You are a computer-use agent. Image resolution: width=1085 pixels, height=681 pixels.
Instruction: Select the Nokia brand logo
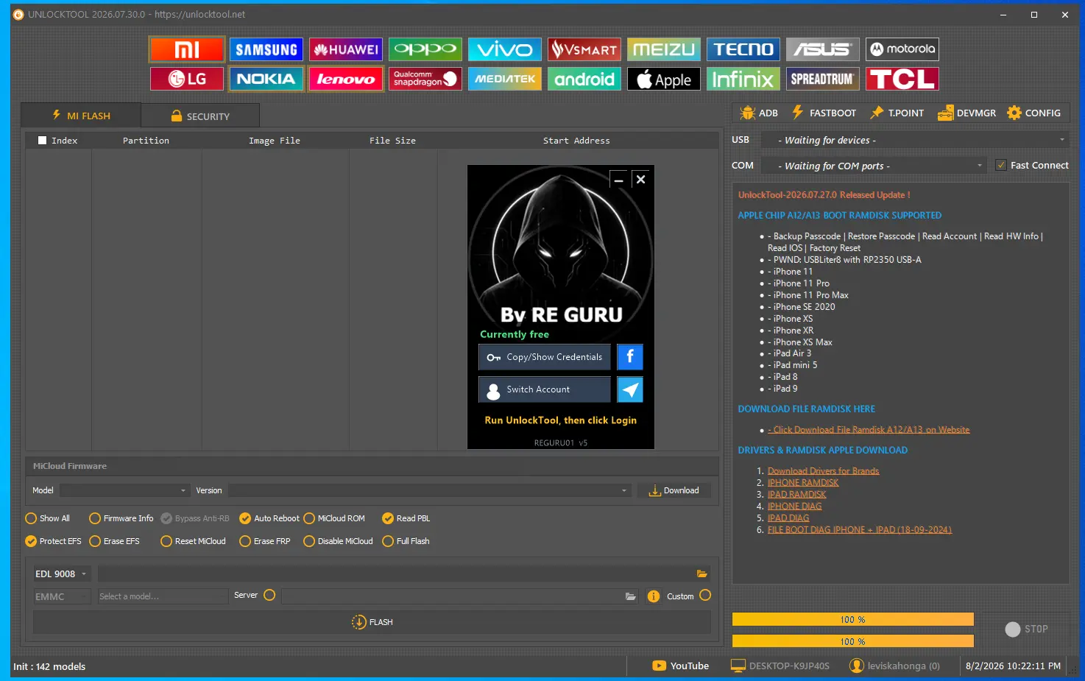[x=266, y=79]
